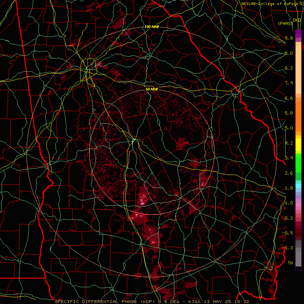Click the 7.4 value on the color scale
304x304 pixels.
[x=289, y=83]
